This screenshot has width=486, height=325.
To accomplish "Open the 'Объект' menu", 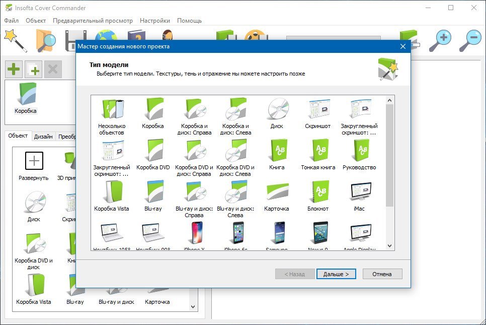I will (36, 21).
